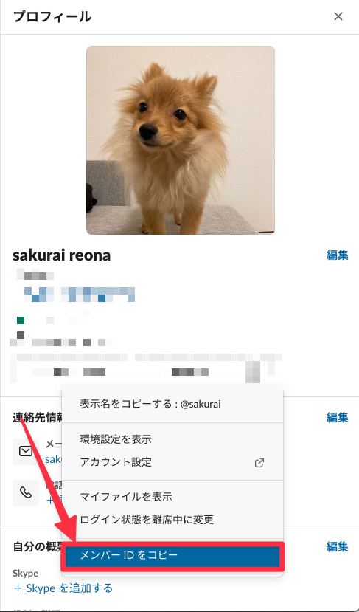Click the blurred blue link under the name
This screenshot has width=359, height=612.
[x=80, y=295]
